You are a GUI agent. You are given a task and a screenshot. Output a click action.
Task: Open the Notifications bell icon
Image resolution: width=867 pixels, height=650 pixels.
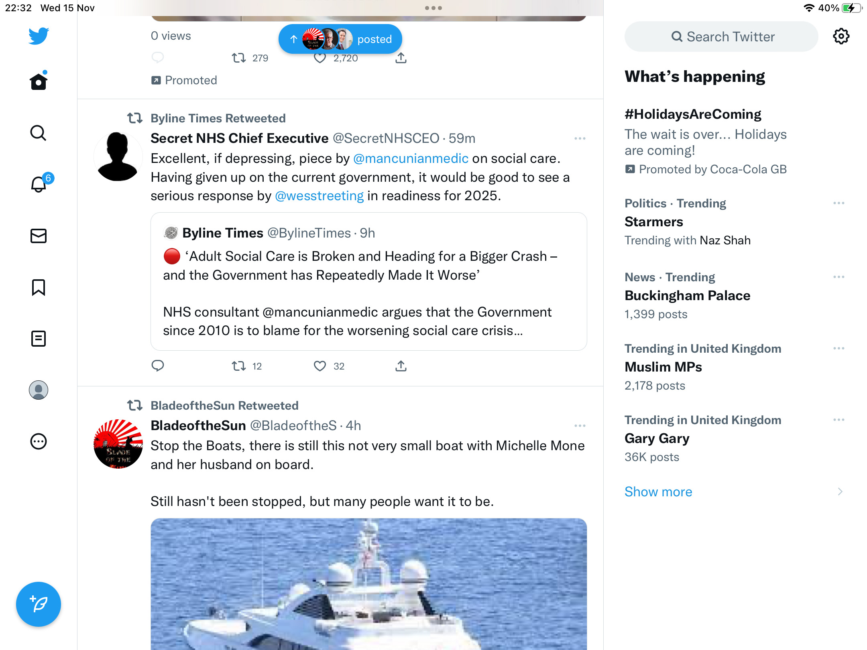point(39,184)
